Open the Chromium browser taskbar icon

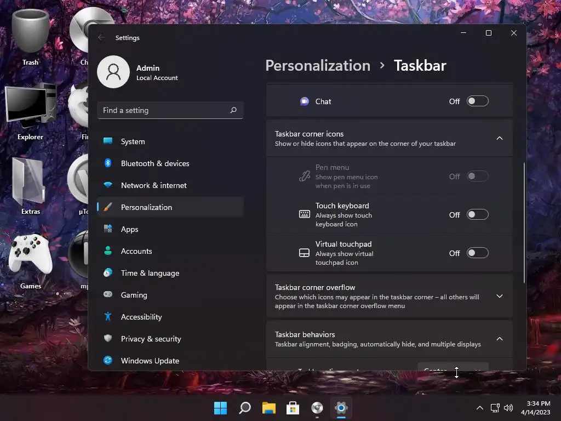[317, 408]
